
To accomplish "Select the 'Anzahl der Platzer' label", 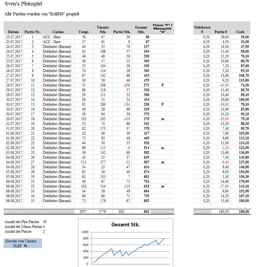I will coord(18,231).
